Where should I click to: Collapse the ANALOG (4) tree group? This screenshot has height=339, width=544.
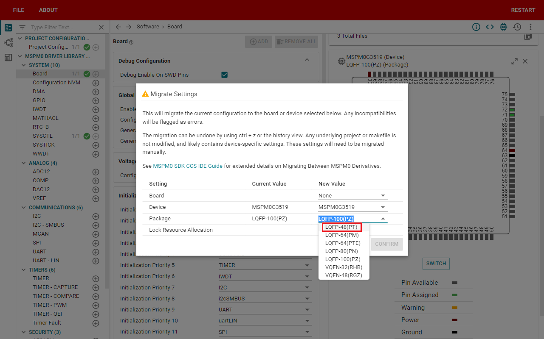(24, 163)
